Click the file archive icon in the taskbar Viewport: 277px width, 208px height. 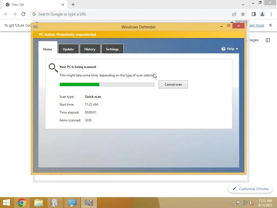click(54, 203)
